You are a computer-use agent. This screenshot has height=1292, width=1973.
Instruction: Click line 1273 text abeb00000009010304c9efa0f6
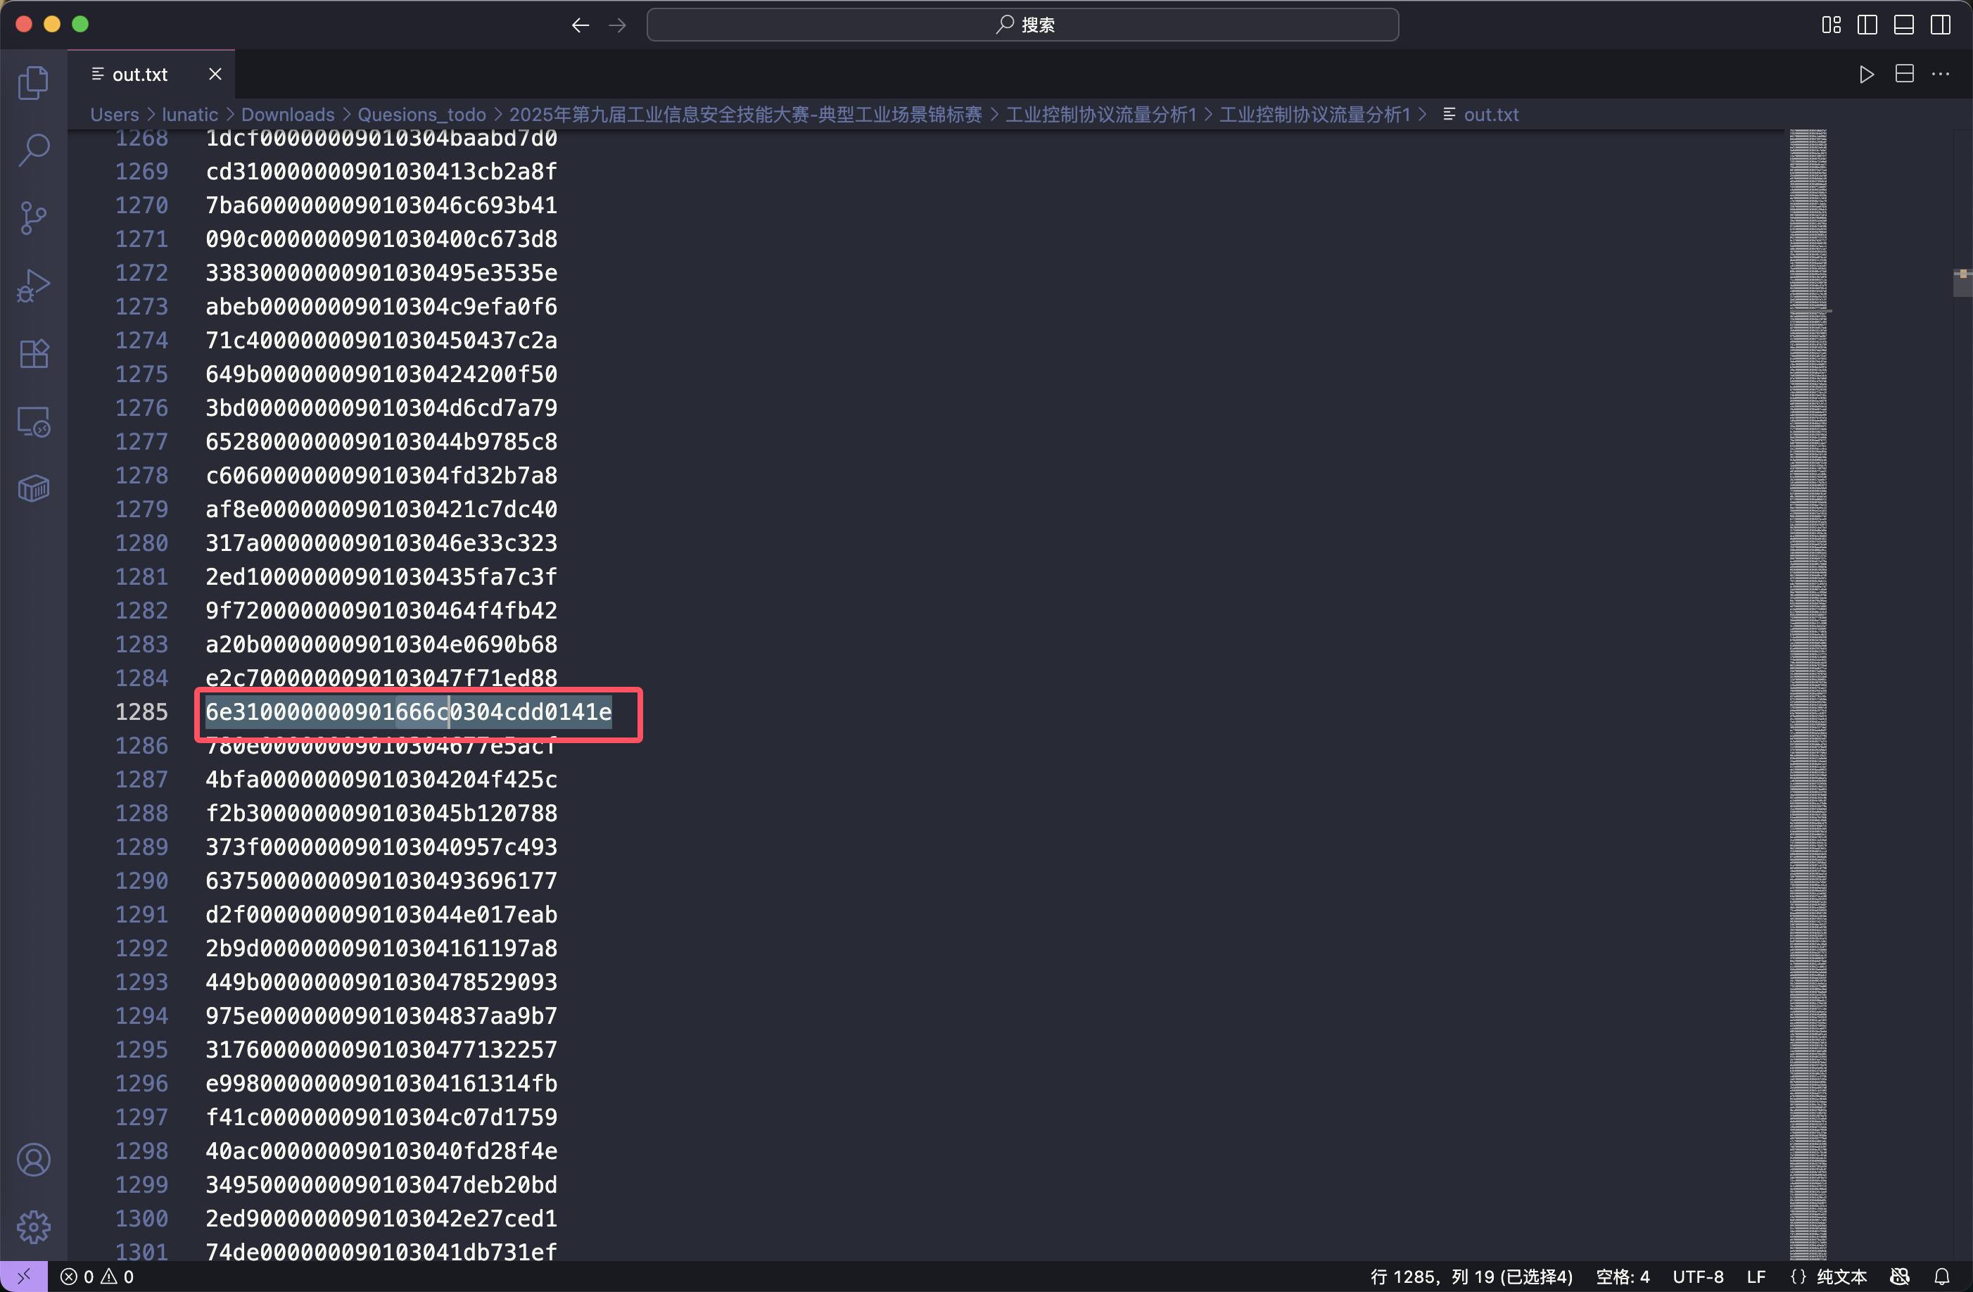381,306
